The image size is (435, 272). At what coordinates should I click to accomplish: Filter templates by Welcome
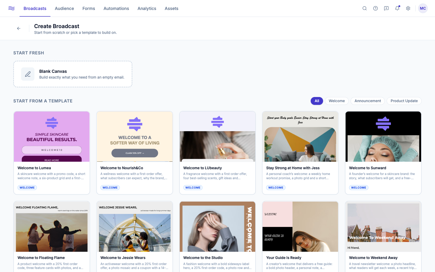pyautogui.click(x=337, y=101)
